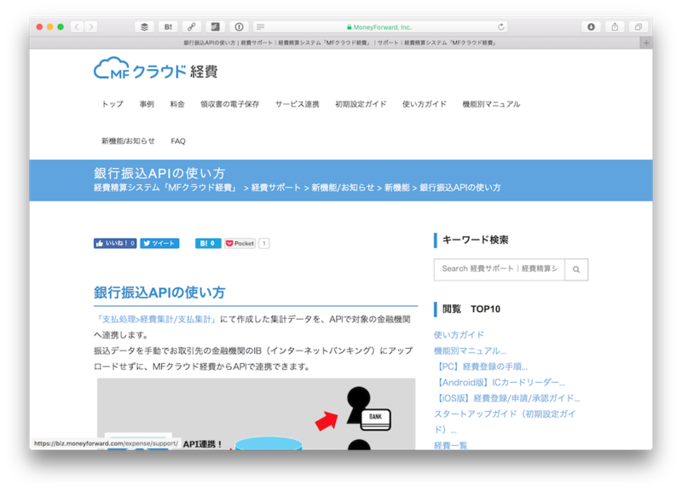Show tab overview icon
Viewport: 682px width, 492px height.
(x=638, y=27)
